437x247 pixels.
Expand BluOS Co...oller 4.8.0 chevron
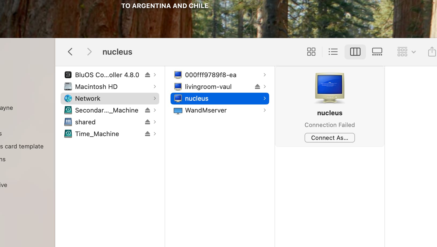pos(155,75)
